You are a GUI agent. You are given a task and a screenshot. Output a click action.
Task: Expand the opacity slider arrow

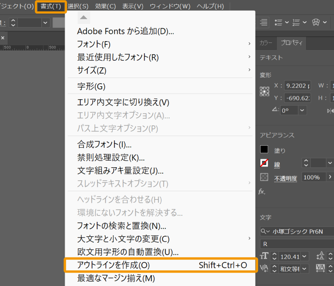pyautogui.click(x=330, y=177)
